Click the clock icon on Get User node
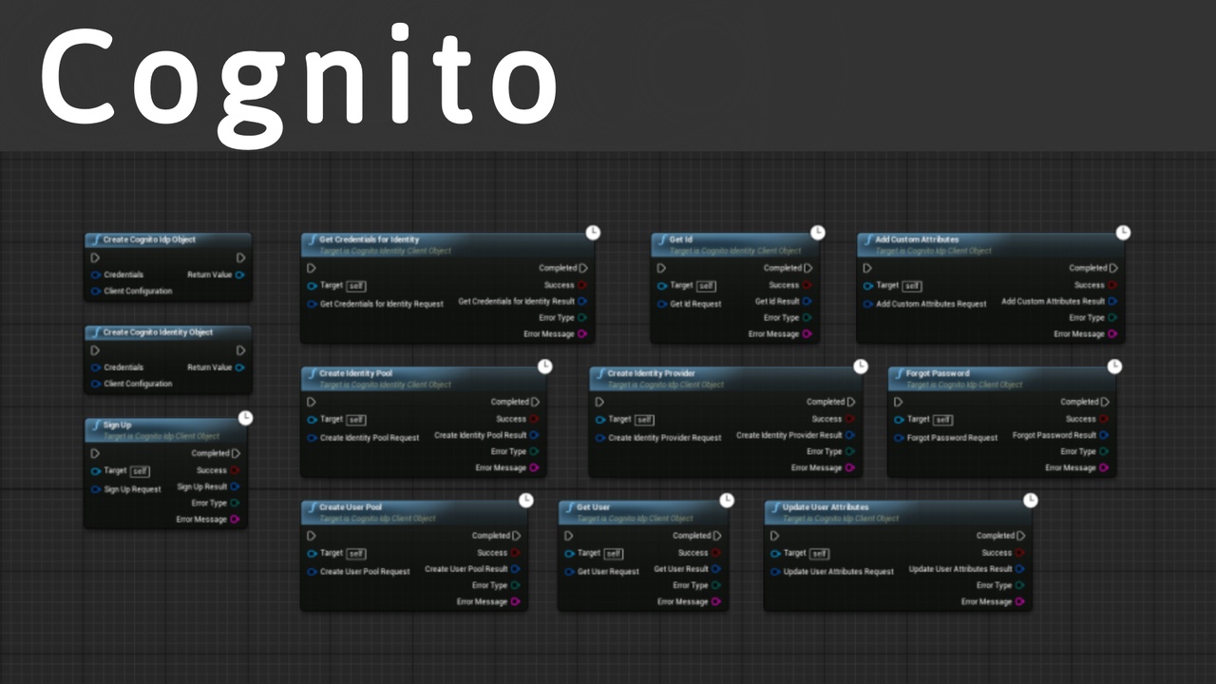Image resolution: width=1216 pixels, height=684 pixels. [727, 501]
